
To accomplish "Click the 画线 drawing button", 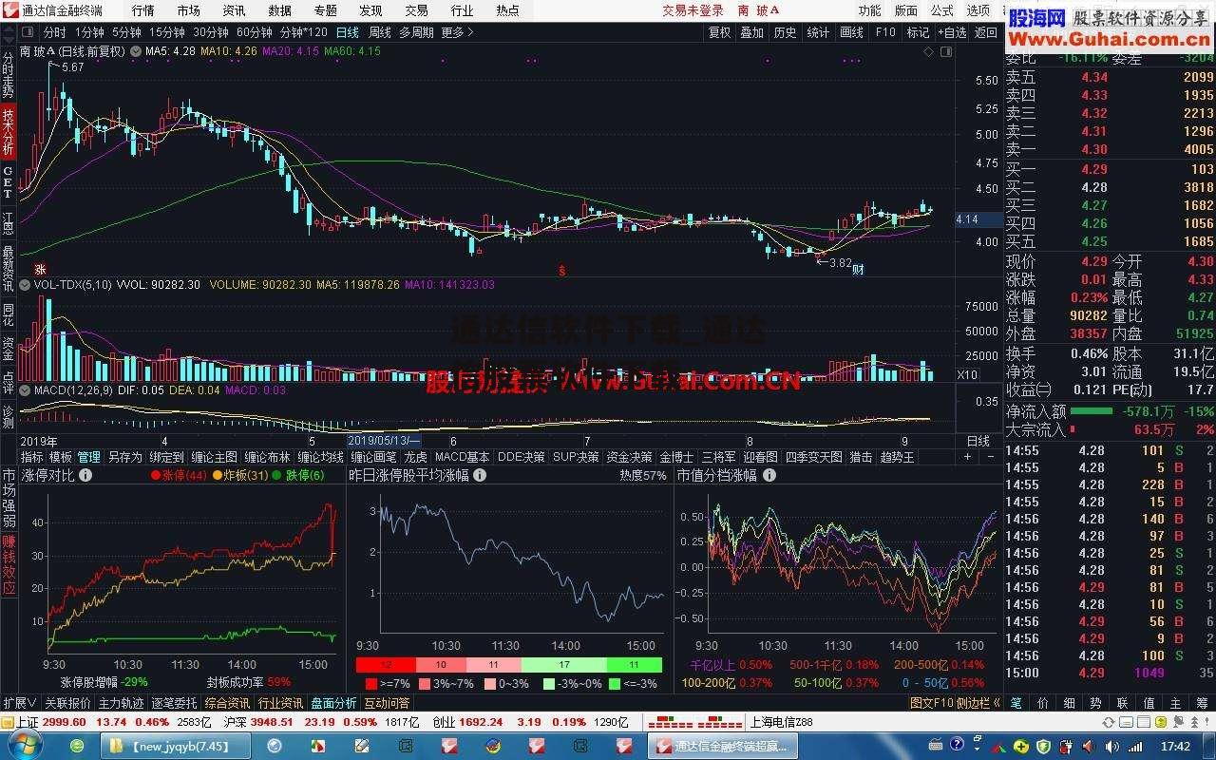I will (x=851, y=31).
